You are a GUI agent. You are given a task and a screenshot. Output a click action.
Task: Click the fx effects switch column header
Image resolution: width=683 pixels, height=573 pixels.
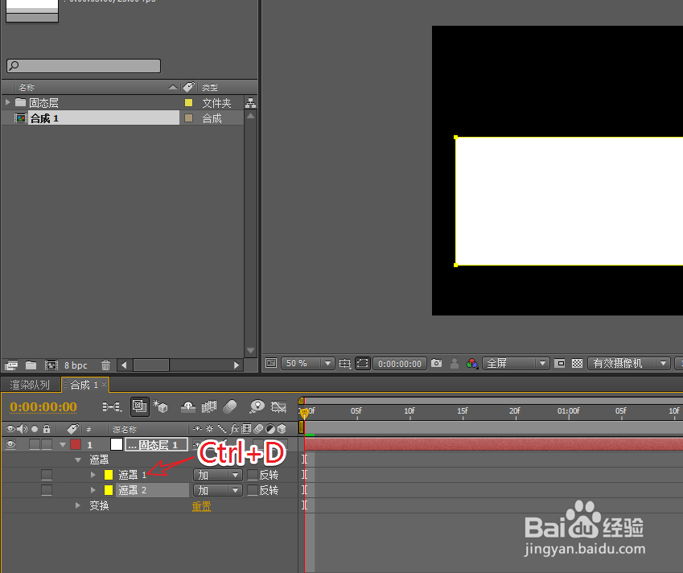(234, 429)
